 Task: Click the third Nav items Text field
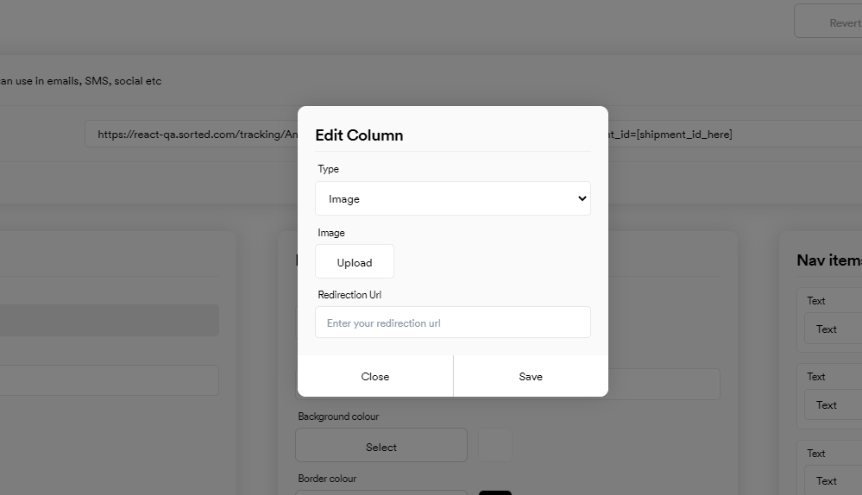[833, 480]
